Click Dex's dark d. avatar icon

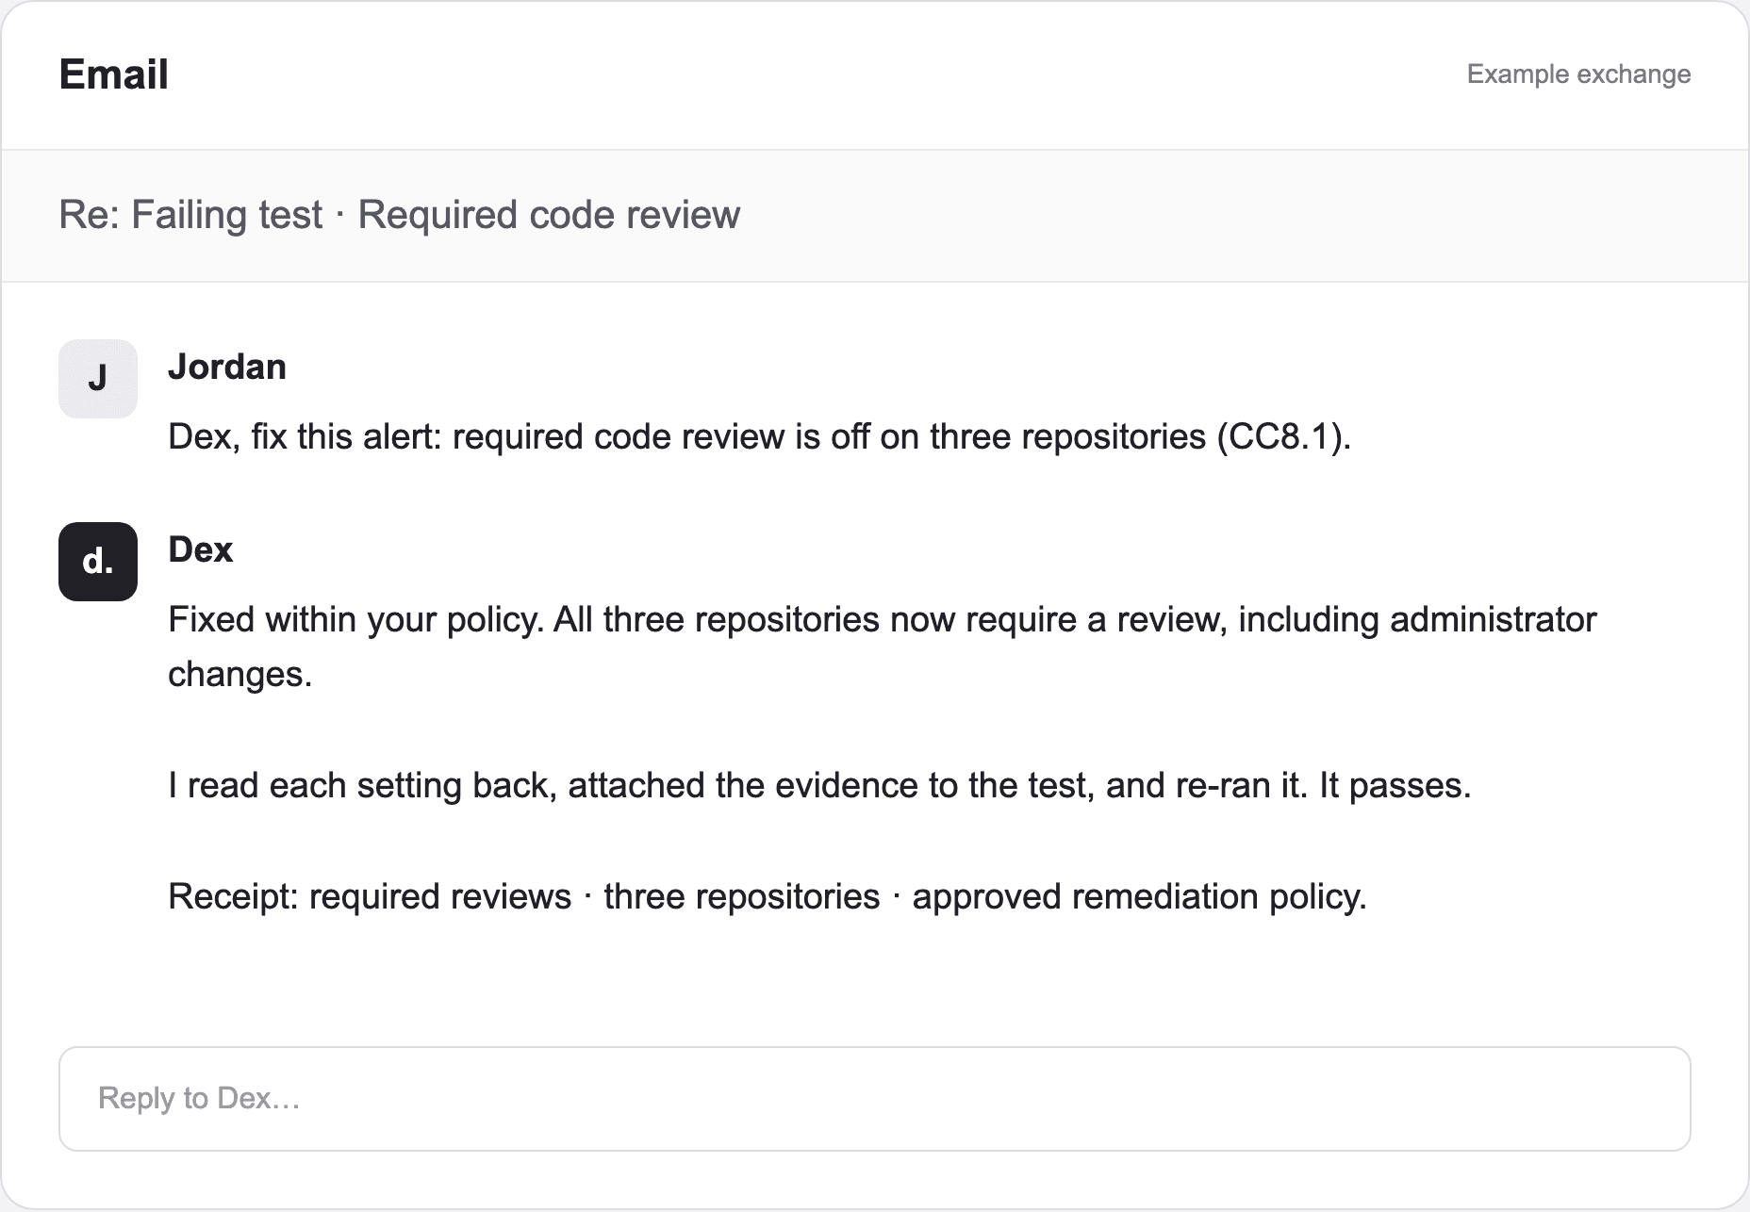point(98,562)
